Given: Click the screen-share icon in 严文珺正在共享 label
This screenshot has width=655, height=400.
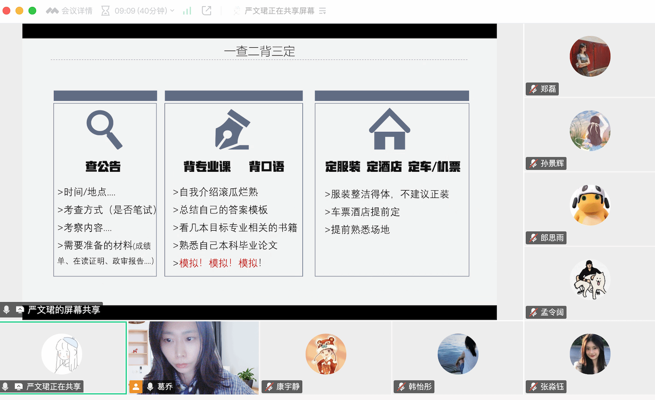Looking at the screenshot, I should pyautogui.click(x=19, y=387).
